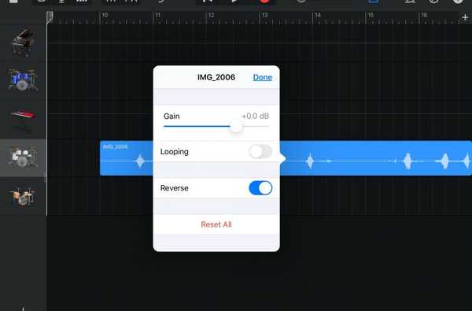Tap Done to close IMG_2006 settings
The width and height of the screenshot is (472, 311).
coord(263,77)
